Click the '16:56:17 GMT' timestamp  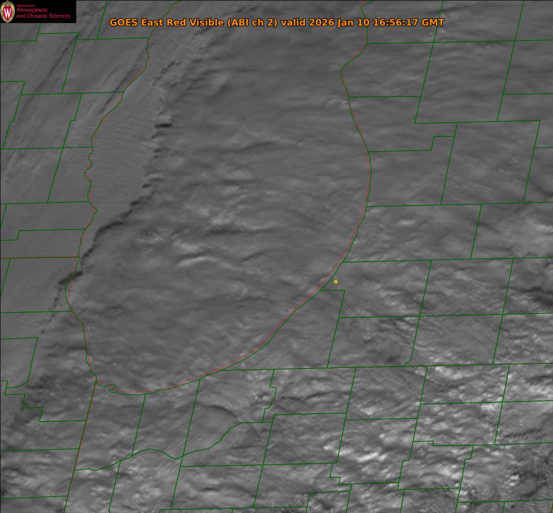[408, 23]
